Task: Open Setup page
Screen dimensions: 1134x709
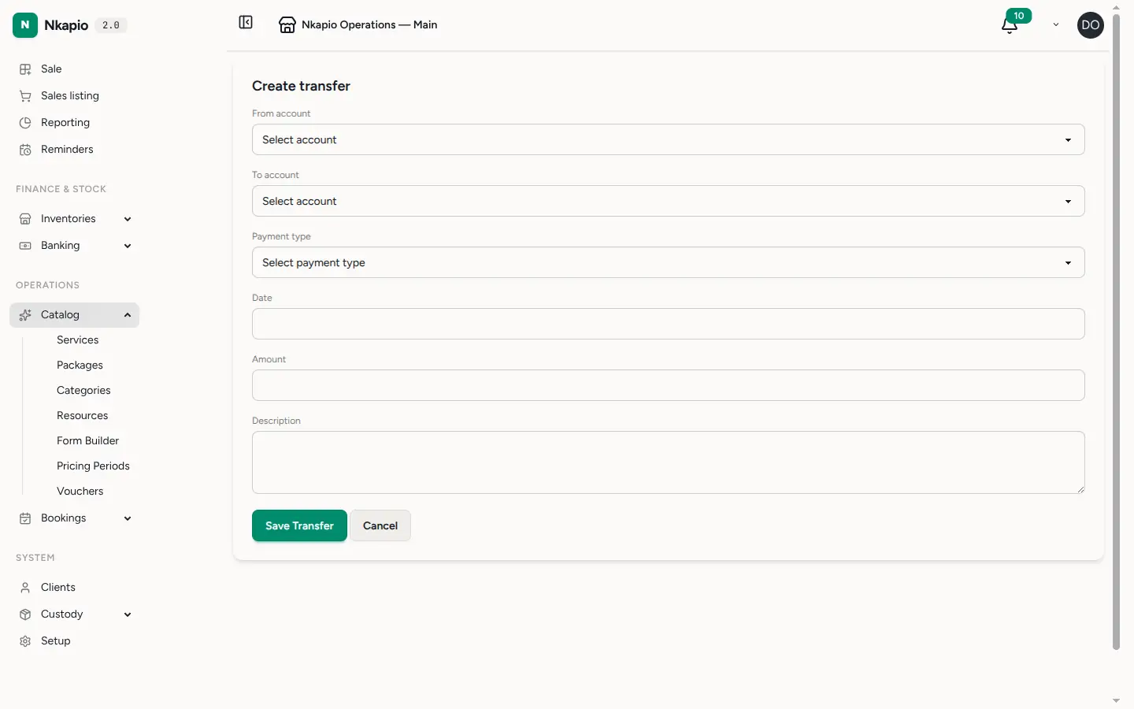Action: point(56,641)
